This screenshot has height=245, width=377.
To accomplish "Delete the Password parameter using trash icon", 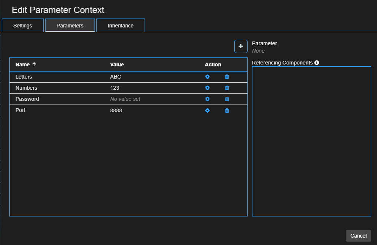I will coord(226,99).
